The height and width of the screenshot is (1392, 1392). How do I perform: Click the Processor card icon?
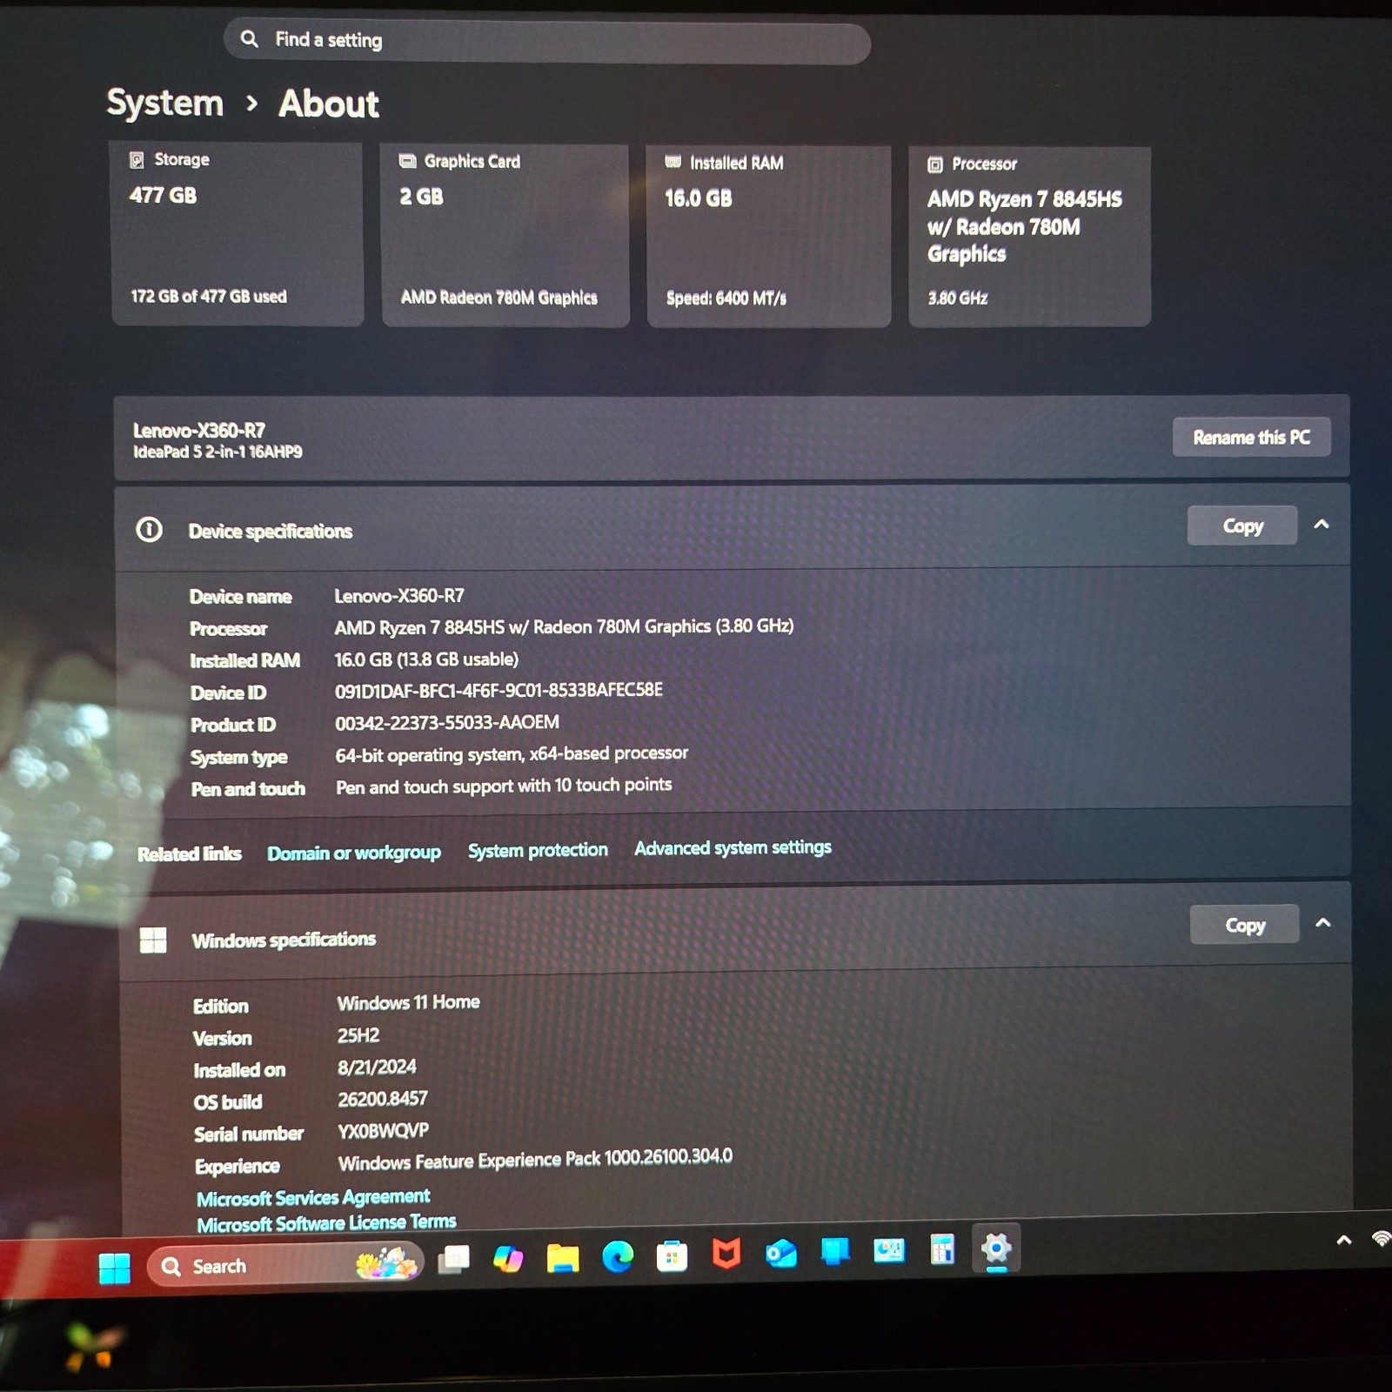pyautogui.click(x=935, y=164)
